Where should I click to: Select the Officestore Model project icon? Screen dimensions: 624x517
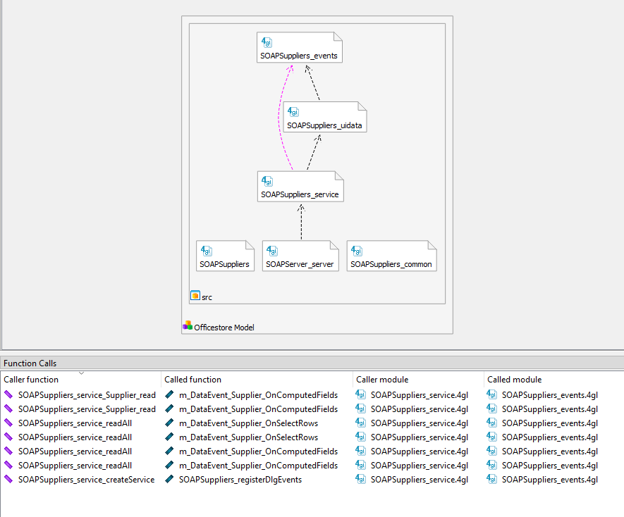[x=187, y=327]
